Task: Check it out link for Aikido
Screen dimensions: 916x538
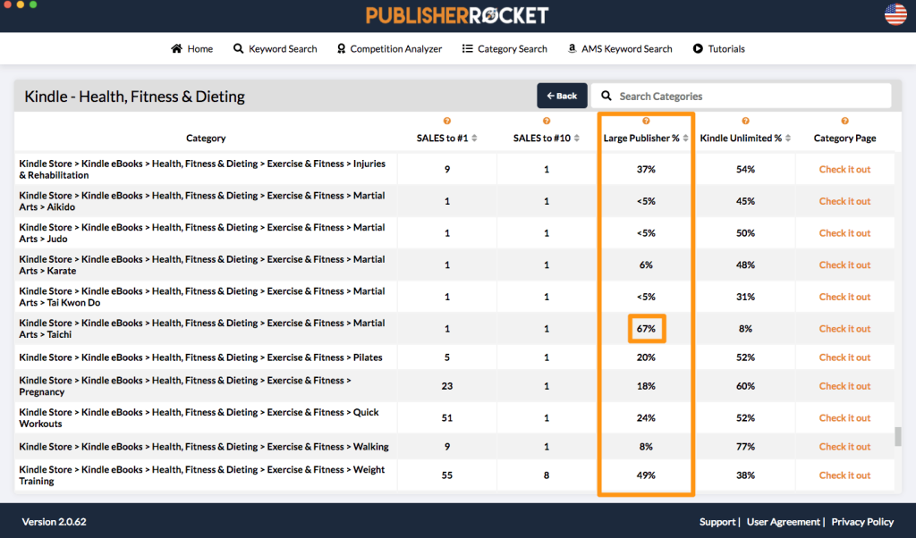Action: pos(844,201)
